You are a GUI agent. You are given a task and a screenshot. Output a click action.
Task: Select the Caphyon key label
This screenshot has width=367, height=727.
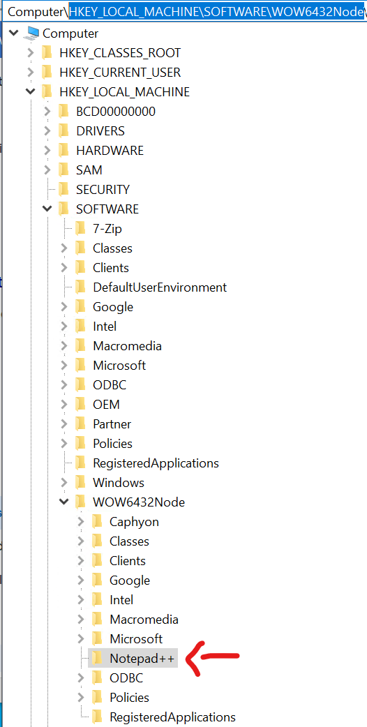[x=135, y=522]
